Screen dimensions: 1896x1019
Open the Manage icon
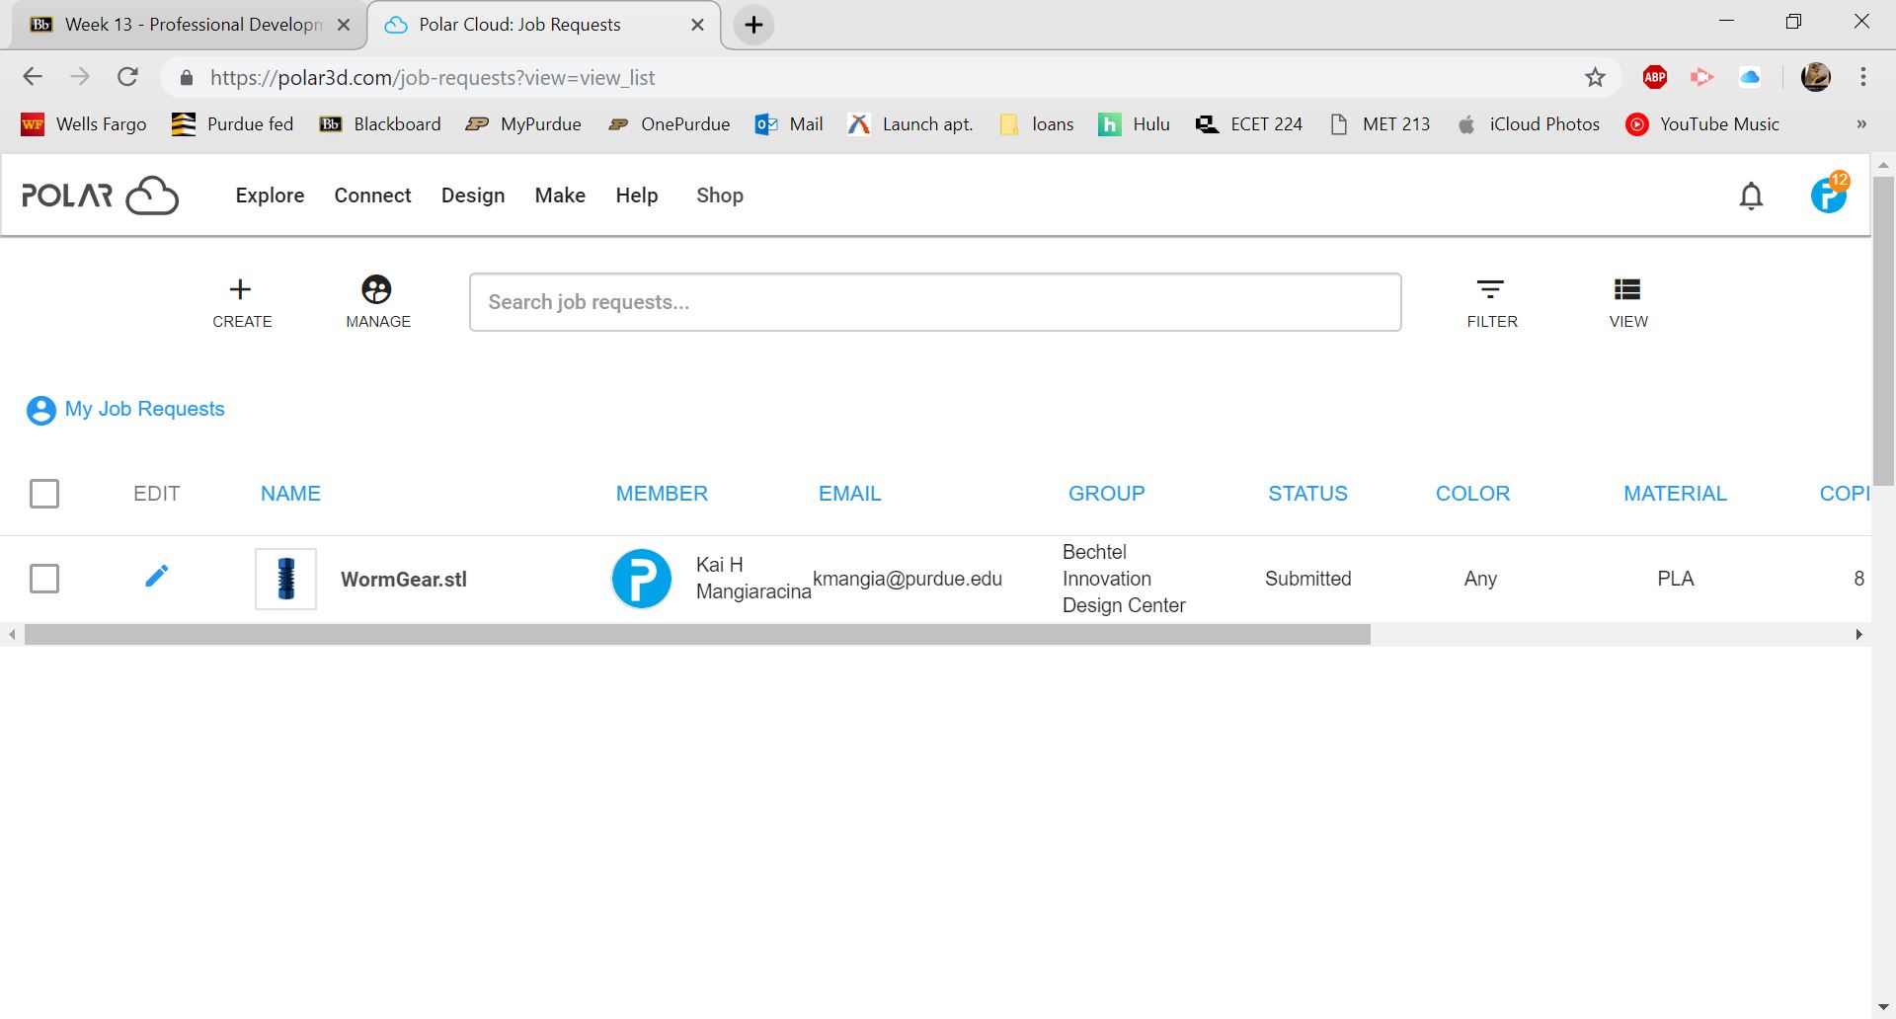pos(377,290)
